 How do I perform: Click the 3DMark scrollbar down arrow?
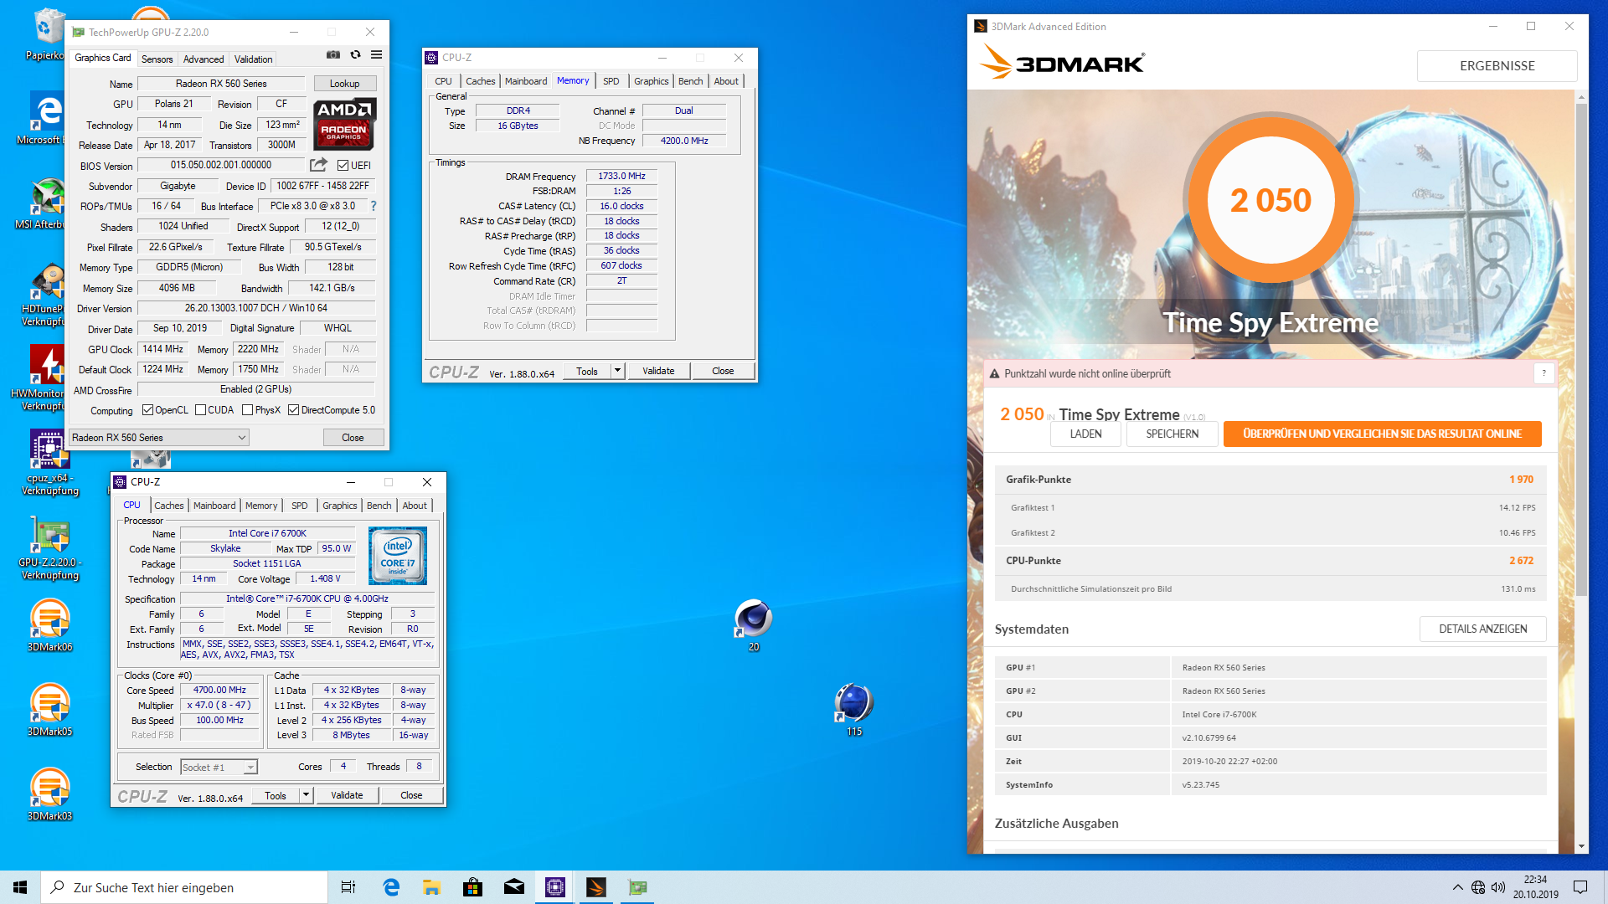tap(1581, 846)
